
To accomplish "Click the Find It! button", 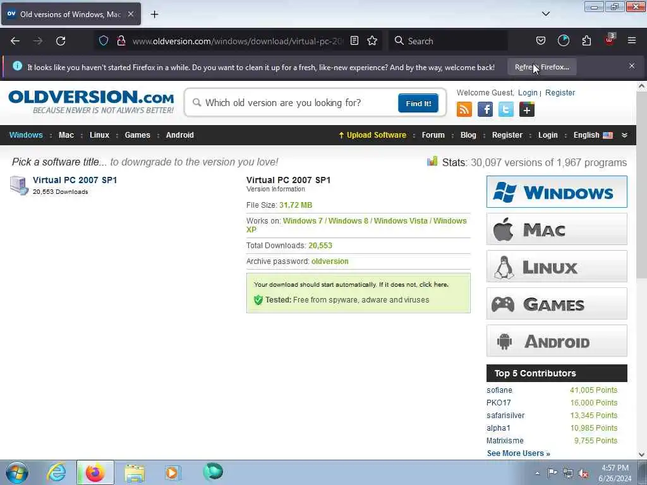I will 418,103.
